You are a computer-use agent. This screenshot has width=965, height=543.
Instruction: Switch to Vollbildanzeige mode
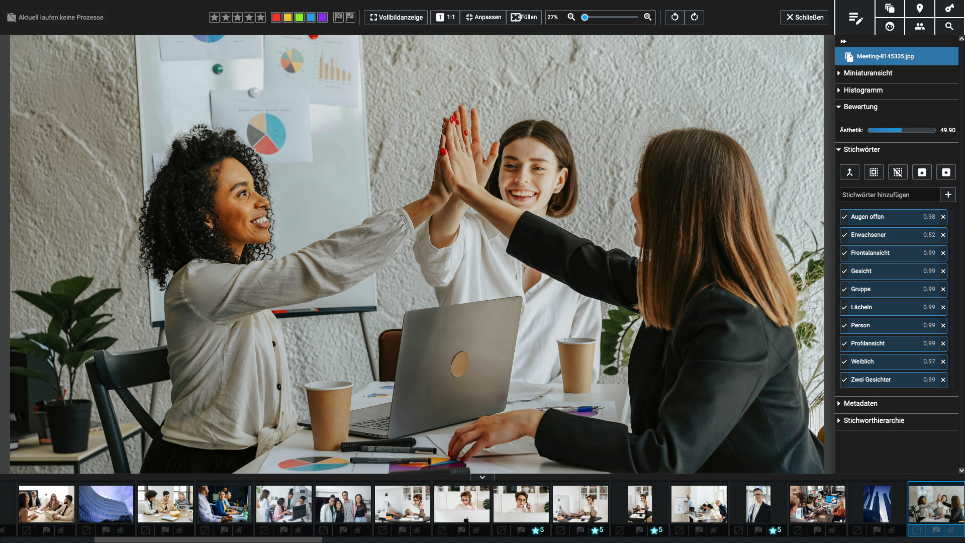pos(396,17)
